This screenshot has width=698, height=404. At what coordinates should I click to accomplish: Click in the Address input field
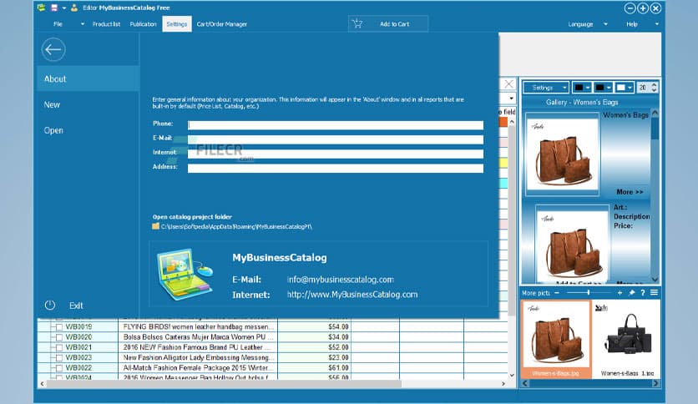[x=335, y=168]
